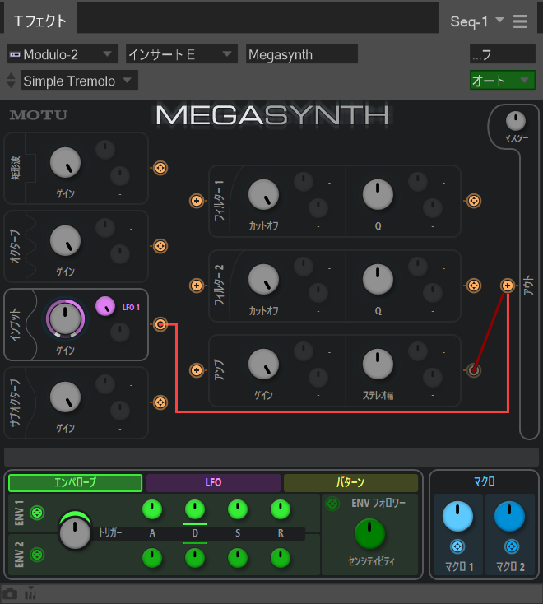
Task: Click the Megasynth plug-in name field
Action: pyautogui.click(x=302, y=54)
